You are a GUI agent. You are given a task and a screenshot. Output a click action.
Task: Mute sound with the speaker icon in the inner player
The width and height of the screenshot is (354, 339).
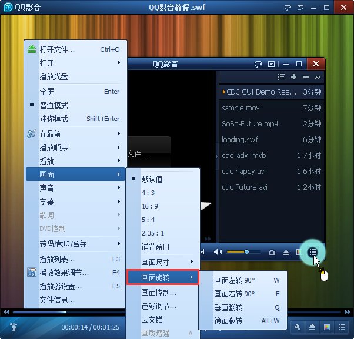[x=218, y=251]
